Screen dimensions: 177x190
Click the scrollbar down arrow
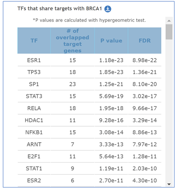(169, 184)
